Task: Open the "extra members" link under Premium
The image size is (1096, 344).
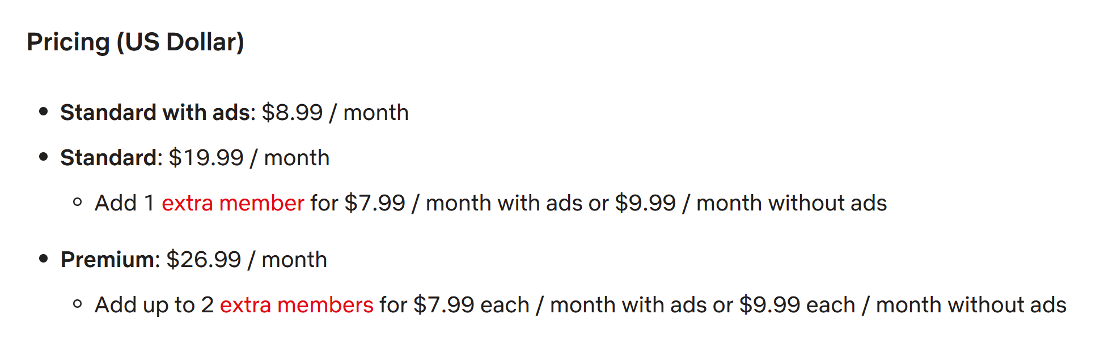Action: 296,305
